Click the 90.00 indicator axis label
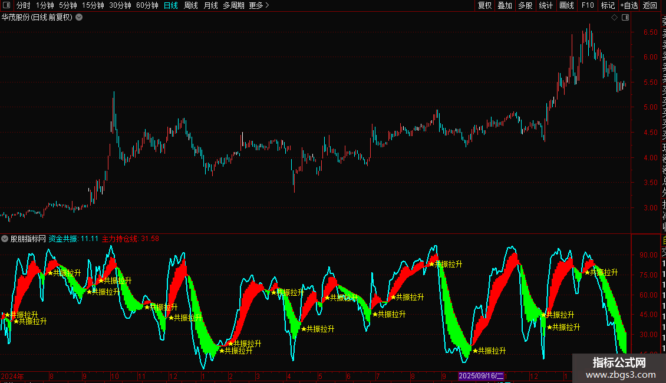This screenshot has width=666, height=383. tap(649, 255)
